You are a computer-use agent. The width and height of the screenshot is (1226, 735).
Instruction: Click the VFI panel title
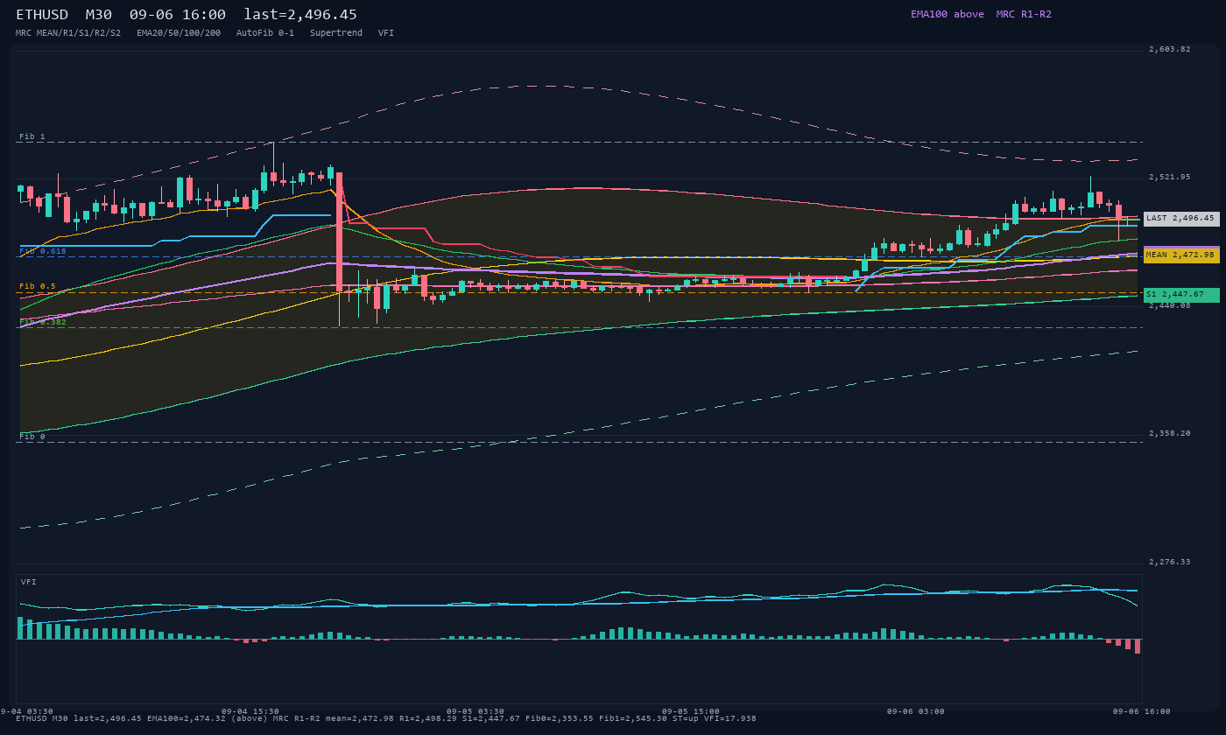pos(29,582)
